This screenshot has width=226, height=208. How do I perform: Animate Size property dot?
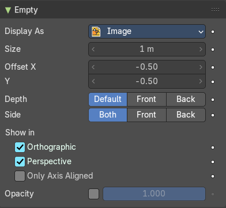click(213, 50)
